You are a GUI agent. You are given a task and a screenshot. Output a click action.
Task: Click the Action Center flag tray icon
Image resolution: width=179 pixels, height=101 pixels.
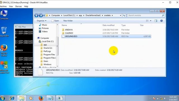[x=154, y=98]
